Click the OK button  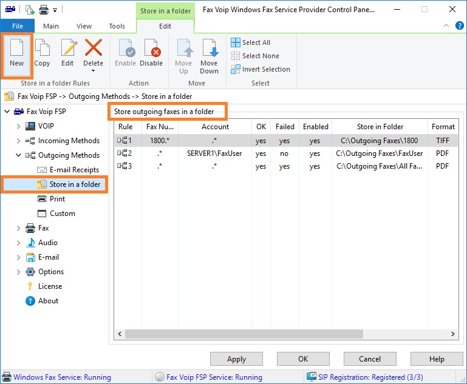tap(303, 359)
